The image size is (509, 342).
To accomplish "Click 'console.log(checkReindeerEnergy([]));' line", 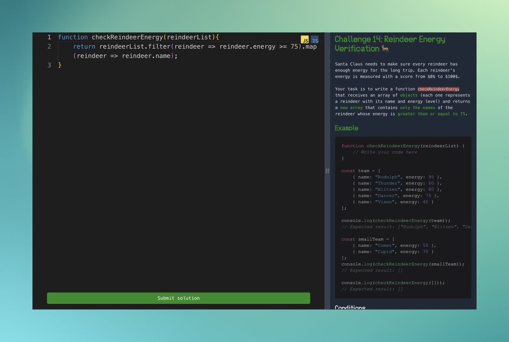I will [x=393, y=283].
